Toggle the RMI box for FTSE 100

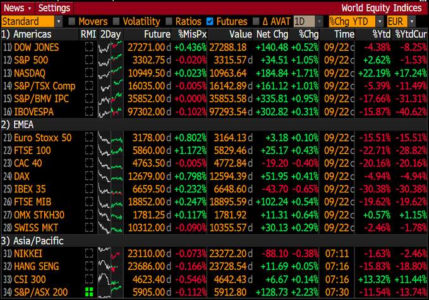coord(89,150)
